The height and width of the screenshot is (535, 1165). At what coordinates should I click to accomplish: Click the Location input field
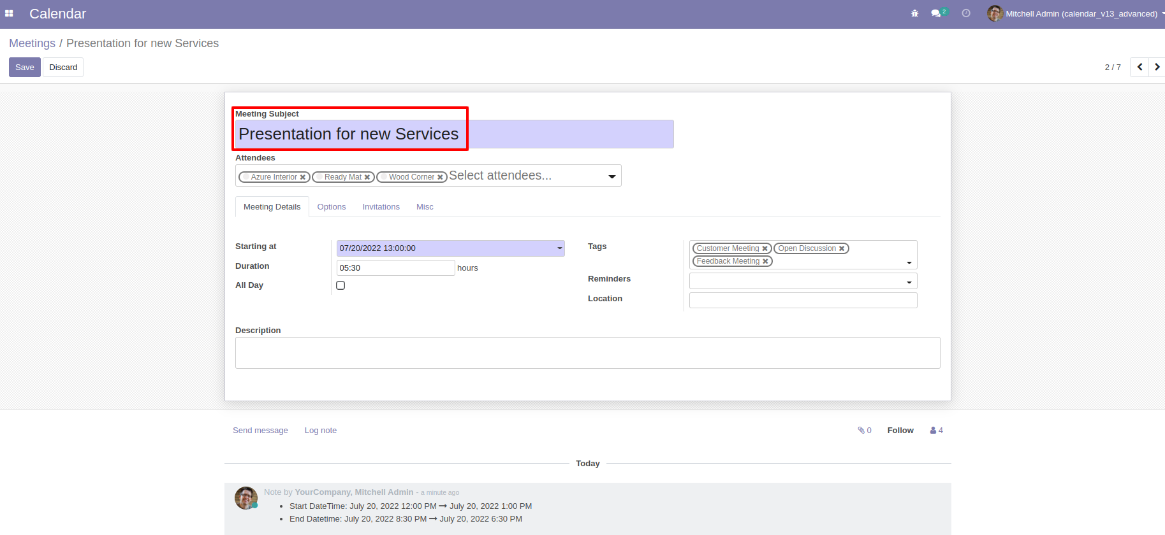[803, 300]
